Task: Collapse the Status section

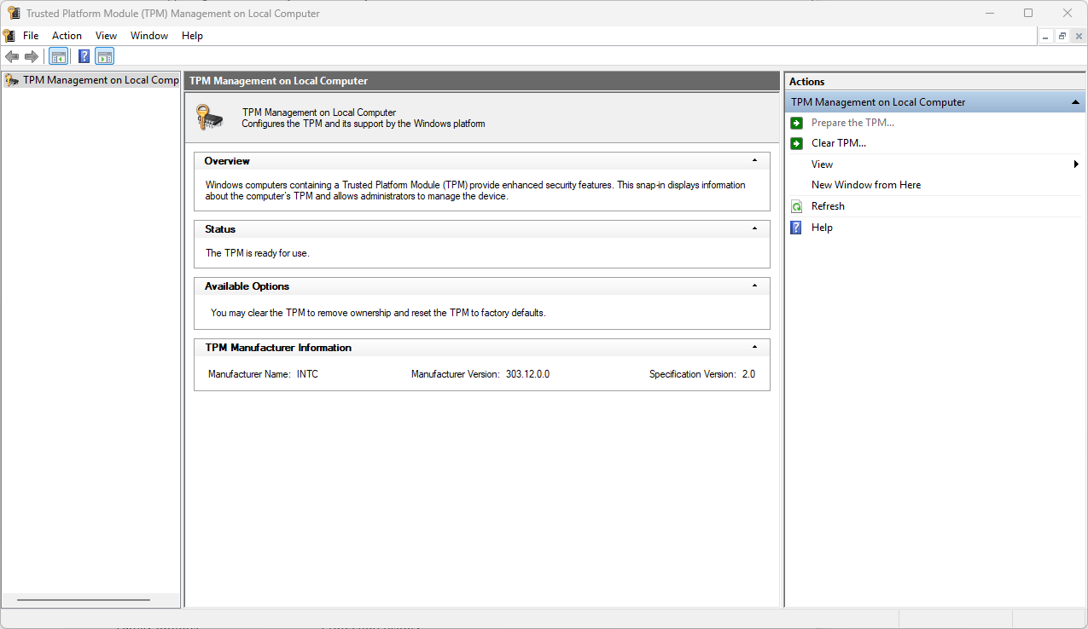Action: (754, 229)
